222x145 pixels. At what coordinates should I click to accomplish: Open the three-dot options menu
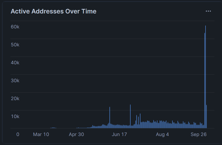tap(208, 11)
